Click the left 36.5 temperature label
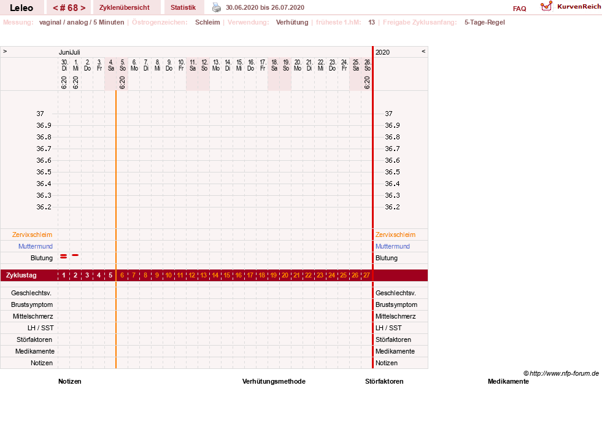This screenshot has width=602, height=442. [44, 172]
